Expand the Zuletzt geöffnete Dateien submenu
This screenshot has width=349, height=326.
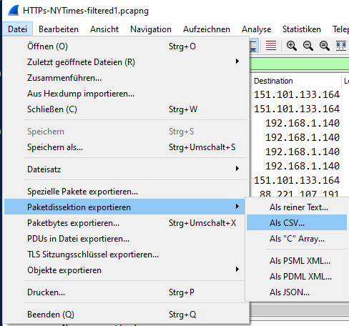tap(237, 61)
